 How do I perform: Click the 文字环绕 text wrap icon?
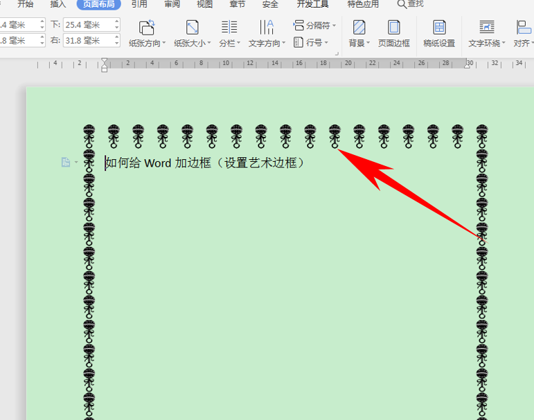click(487, 27)
